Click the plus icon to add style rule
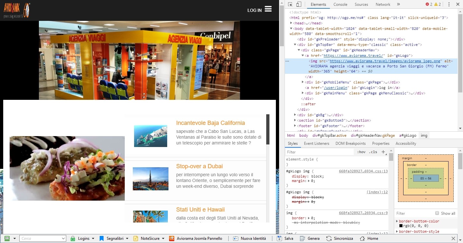Screen dimensions: 463x243 383,152
